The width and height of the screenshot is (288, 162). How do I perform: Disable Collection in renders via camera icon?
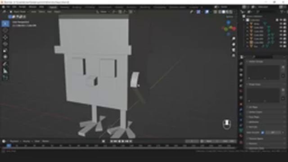[285, 20]
